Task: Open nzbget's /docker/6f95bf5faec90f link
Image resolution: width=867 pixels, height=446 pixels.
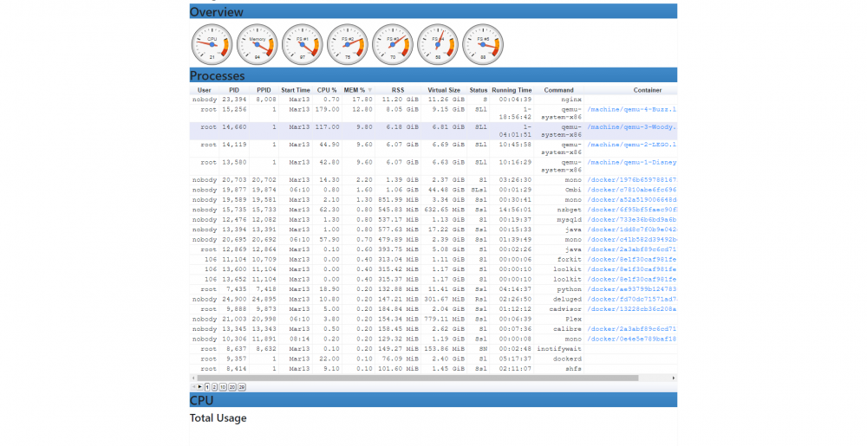Action: (631, 210)
